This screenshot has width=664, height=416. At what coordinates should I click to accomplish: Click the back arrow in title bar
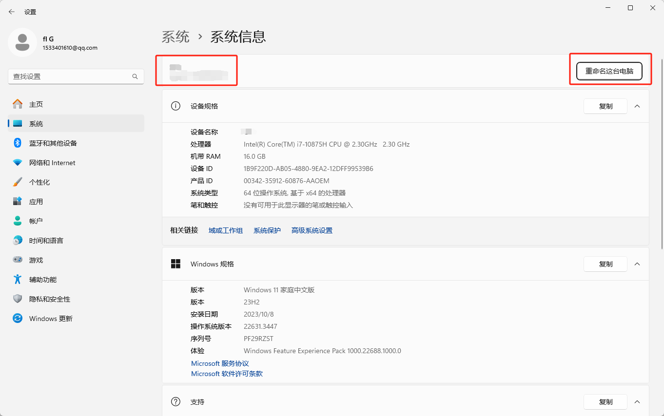(12, 12)
